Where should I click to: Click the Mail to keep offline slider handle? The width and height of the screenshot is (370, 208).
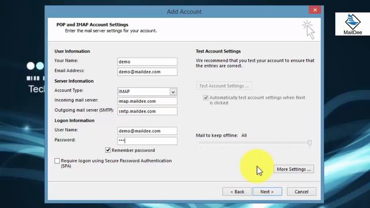point(310,143)
